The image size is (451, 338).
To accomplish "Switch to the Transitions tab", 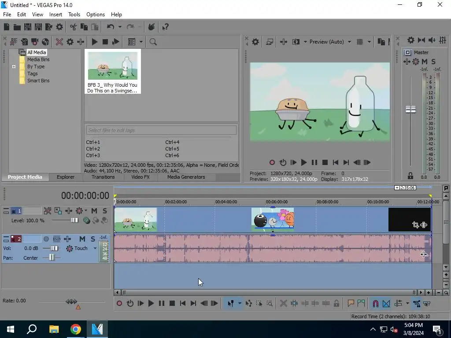I will coord(103,177).
